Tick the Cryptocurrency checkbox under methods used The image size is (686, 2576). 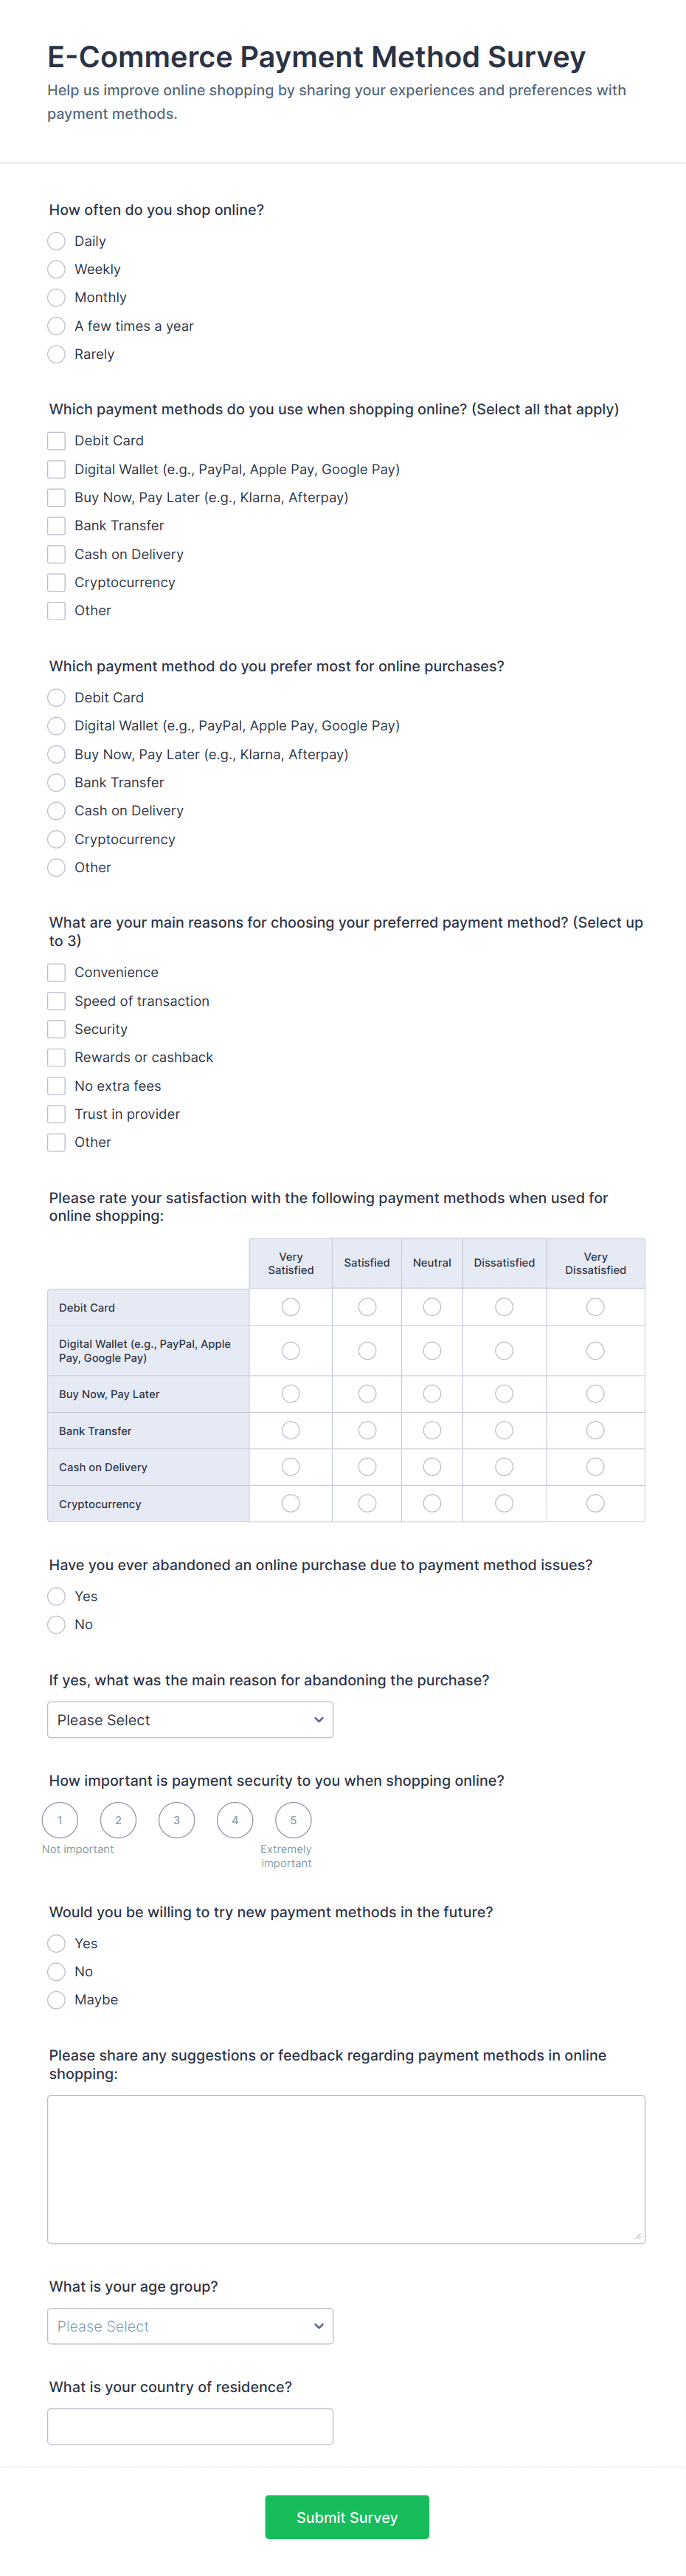57,582
